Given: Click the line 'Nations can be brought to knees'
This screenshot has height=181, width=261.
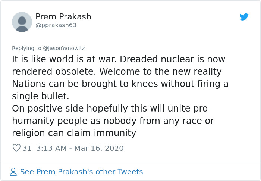Looking at the screenshot, I should 120,84.
